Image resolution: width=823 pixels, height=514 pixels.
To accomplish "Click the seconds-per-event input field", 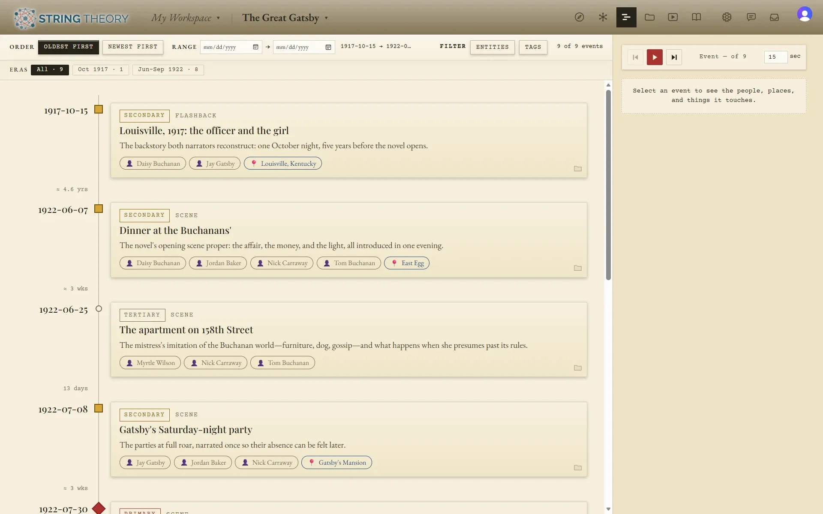I will (x=776, y=57).
